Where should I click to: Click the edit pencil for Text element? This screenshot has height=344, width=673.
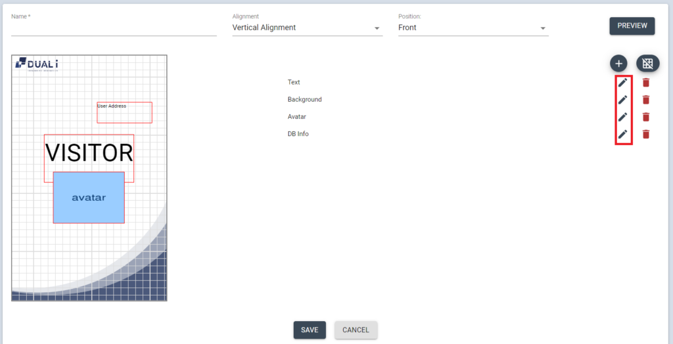622,83
